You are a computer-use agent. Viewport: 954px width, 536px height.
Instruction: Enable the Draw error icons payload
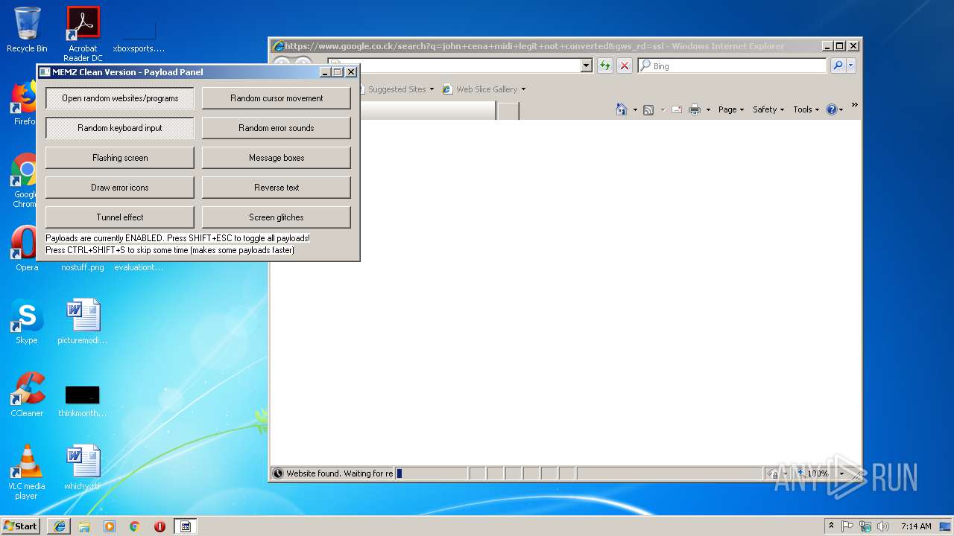pos(120,188)
